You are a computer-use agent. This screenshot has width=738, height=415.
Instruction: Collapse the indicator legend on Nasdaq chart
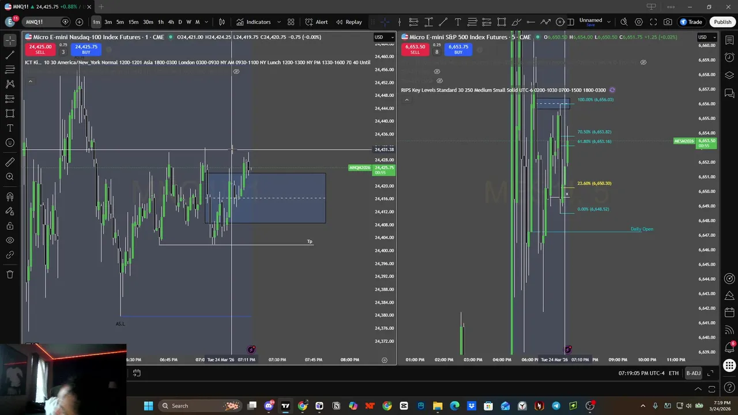click(31, 81)
